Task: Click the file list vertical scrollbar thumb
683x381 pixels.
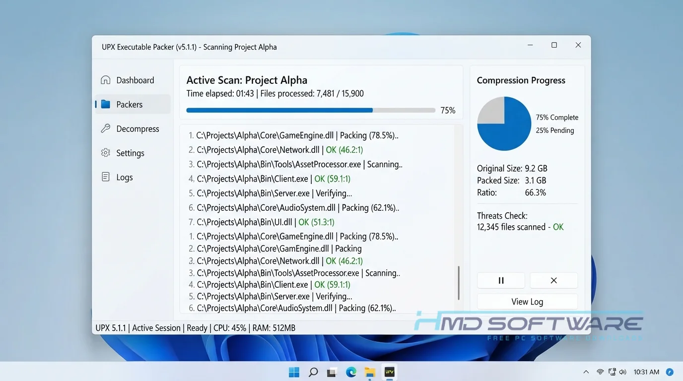Action: [458, 282]
